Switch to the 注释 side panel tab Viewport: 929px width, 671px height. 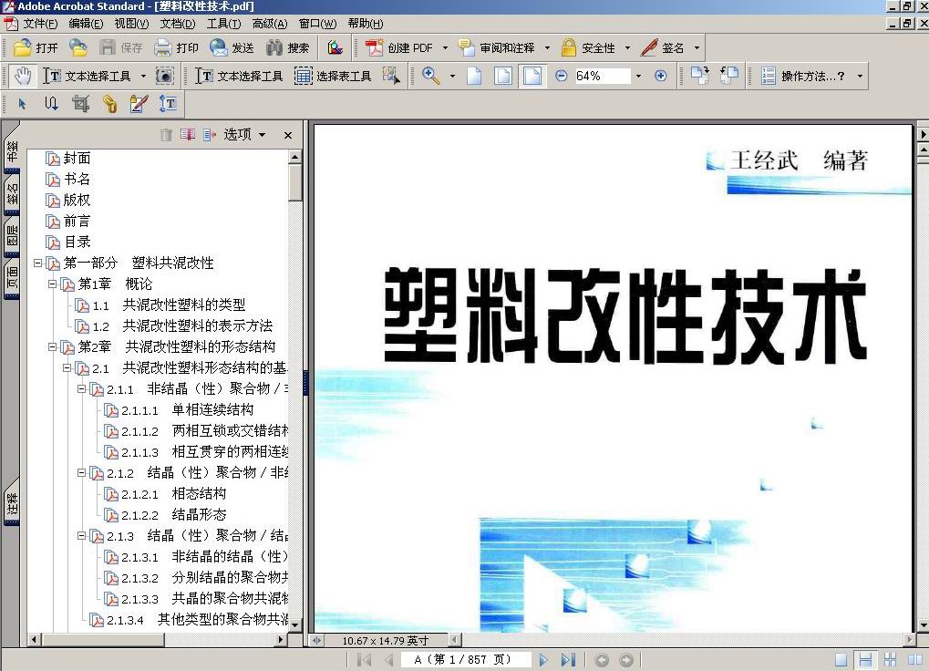[x=12, y=504]
